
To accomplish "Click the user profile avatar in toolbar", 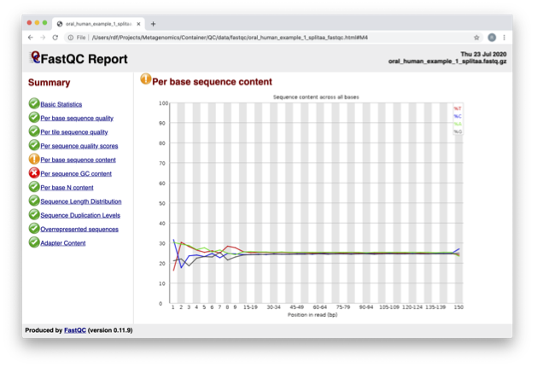I will (x=491, y=38).
